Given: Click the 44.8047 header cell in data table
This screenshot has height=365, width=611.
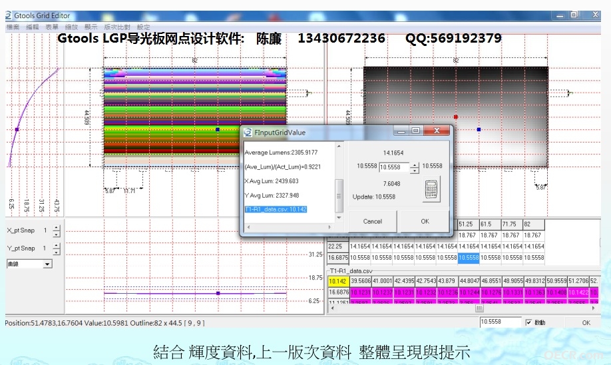Looking at the screenshot, I should coord(469,281).
